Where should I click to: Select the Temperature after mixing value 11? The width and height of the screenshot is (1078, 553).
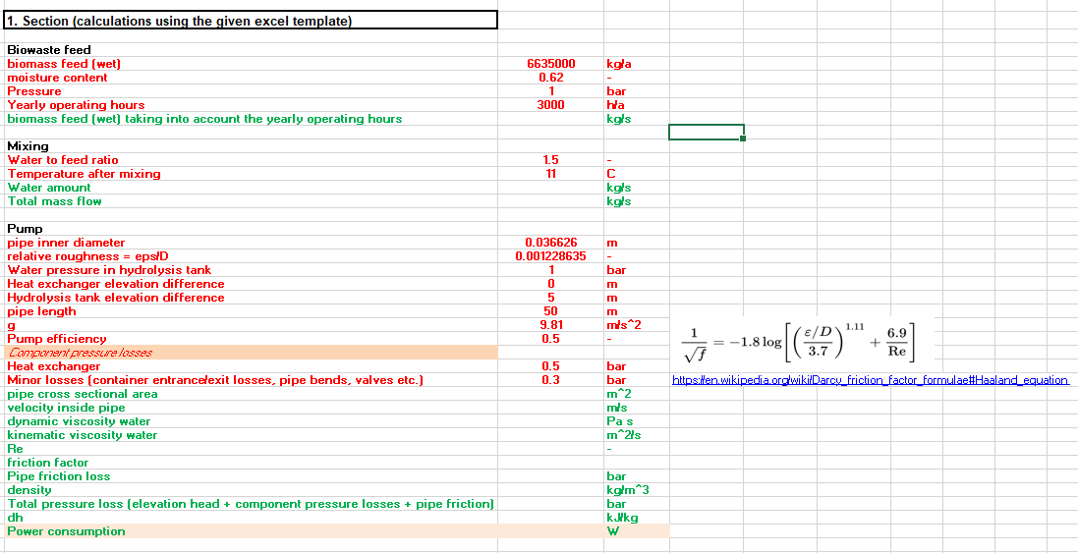click(x=550, y=174)
